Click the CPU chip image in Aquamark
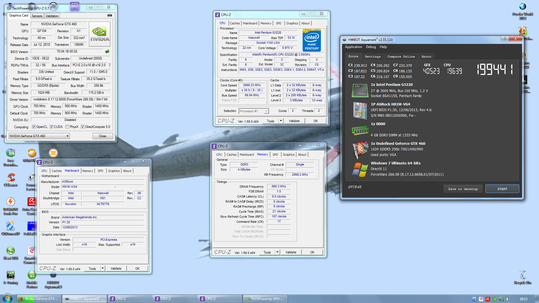Viewport: 539px width, 303px height. point(360,90)
